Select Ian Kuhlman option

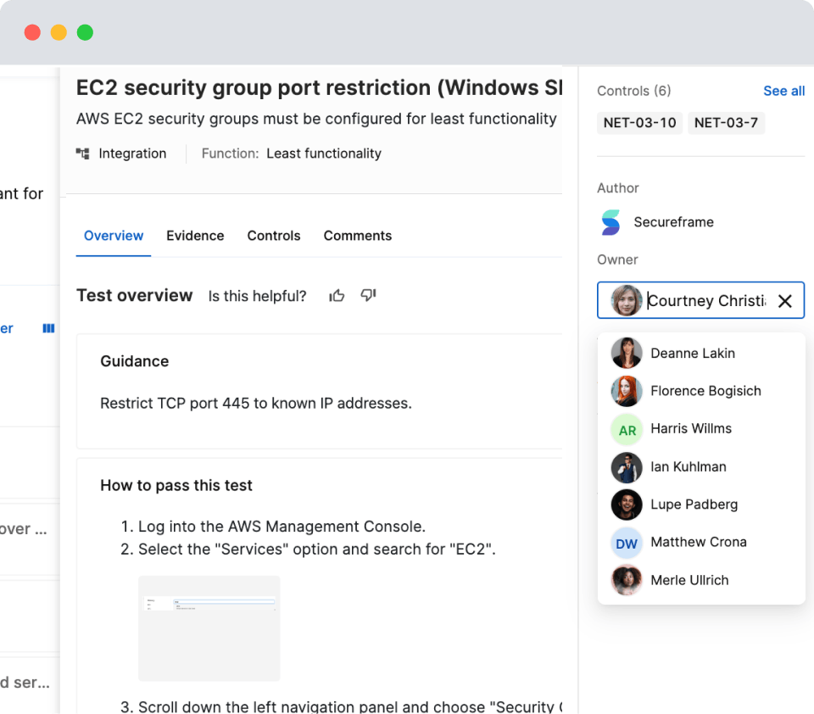pyautogui.click(x=688, y=466)
